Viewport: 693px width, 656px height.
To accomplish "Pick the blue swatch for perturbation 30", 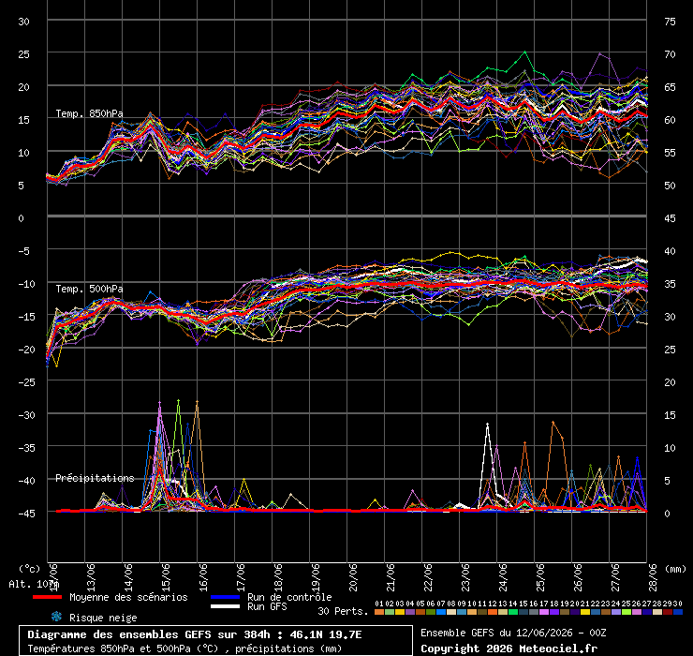I will (677, 612).
